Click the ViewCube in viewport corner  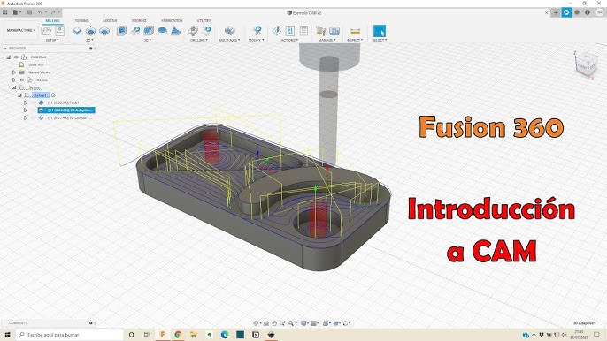pyautogui.click(x=586, y=64)
